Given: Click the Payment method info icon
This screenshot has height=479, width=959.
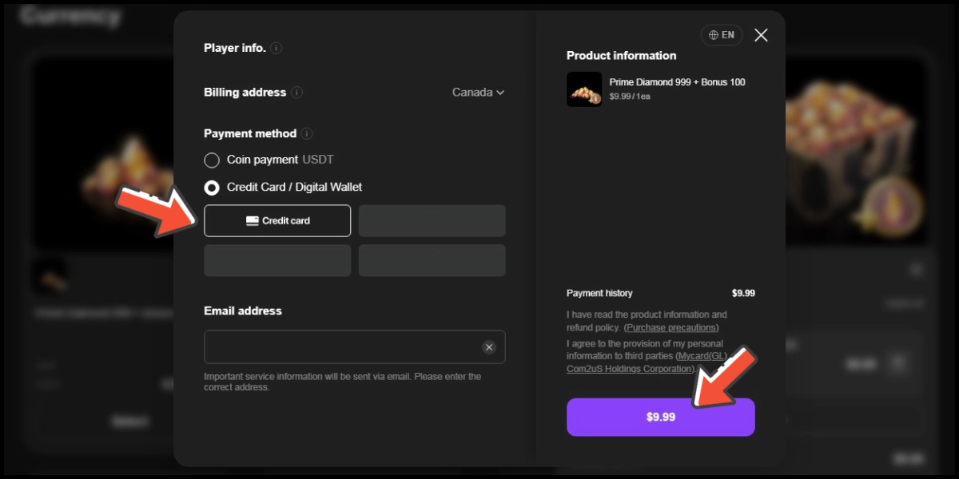Looking at the screenshot, I should (x=307, y=134).
